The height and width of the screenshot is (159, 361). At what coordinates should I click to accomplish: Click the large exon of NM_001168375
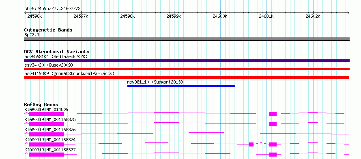[47, 124]
